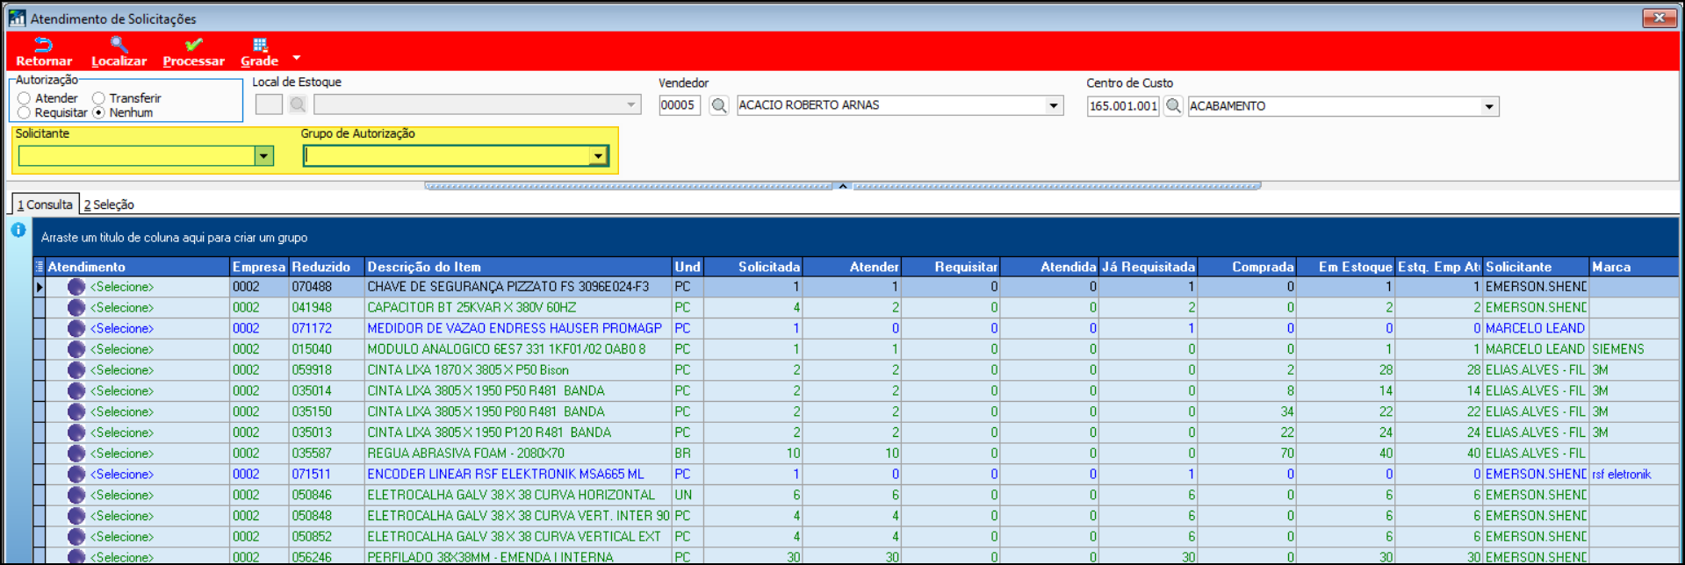Click the Vendedor lookup magnifier icon
The width and height of the screenshot is (1685, 565).
click(719, 105)
